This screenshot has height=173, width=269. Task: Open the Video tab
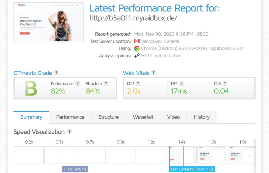pos(173,117)
